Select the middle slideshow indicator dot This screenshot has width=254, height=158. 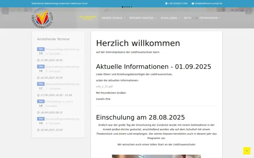point(127,7)
